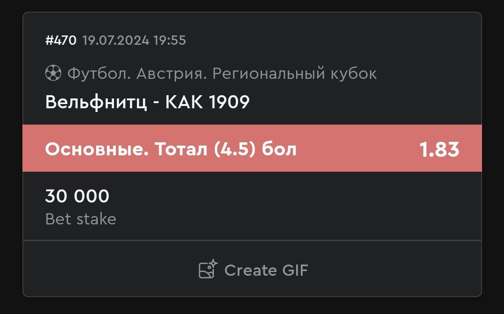The image size is (504, 314).
Task: Click the 30 000 stake amount
Action: 77,196
